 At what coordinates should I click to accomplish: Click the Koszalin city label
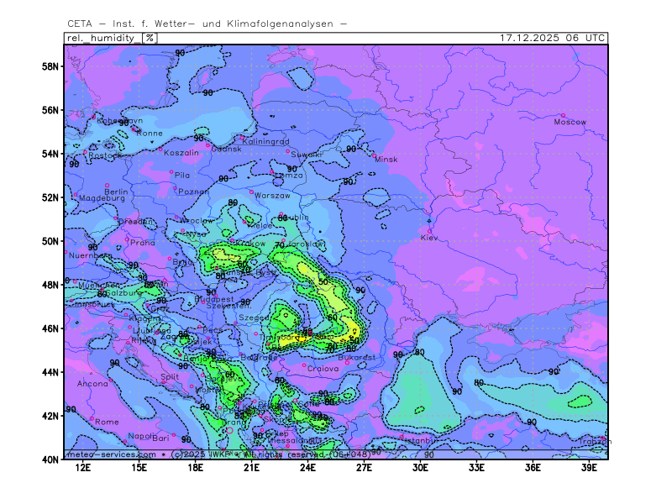tap(181, 153)
